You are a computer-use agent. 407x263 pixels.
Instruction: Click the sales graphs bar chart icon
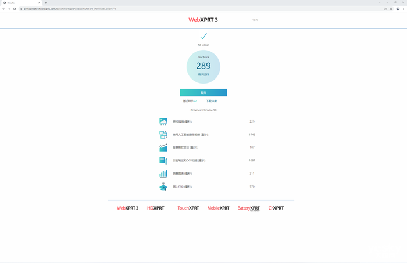click(163, 174)
